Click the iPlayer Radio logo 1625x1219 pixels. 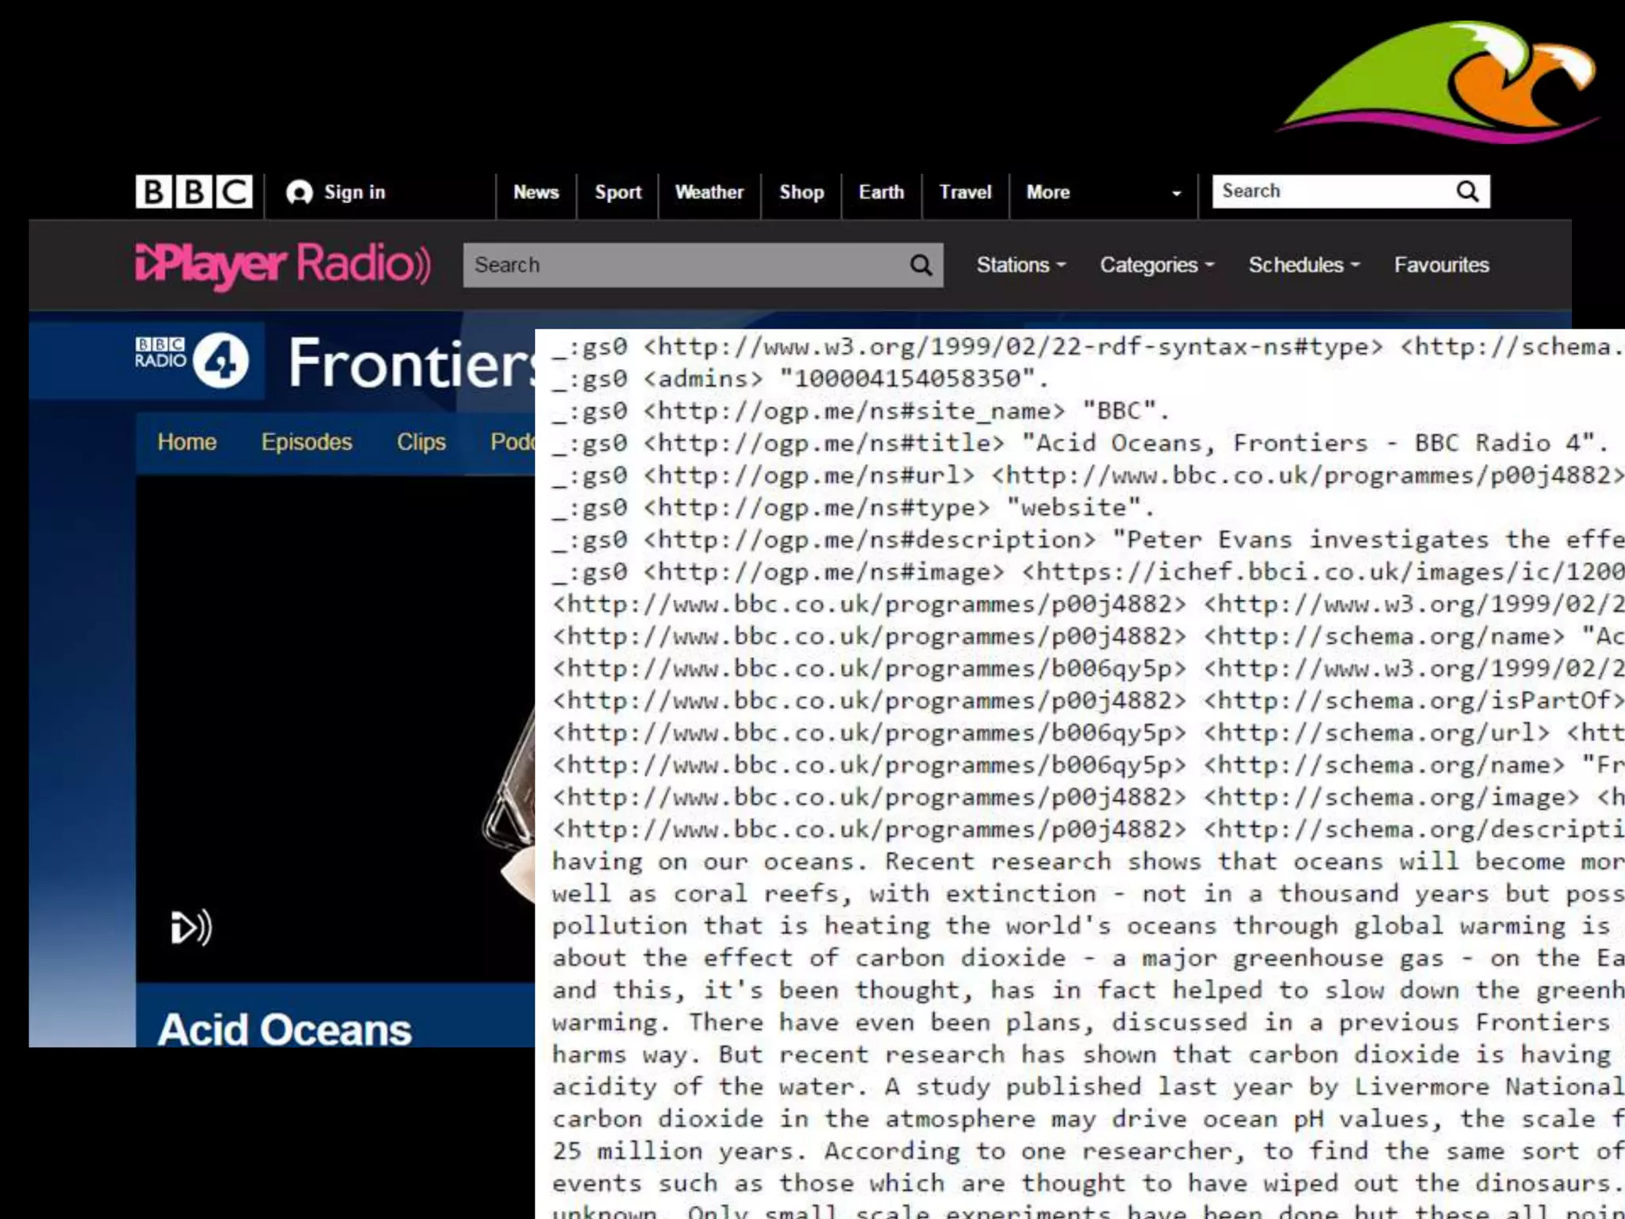tap(282, 264)
